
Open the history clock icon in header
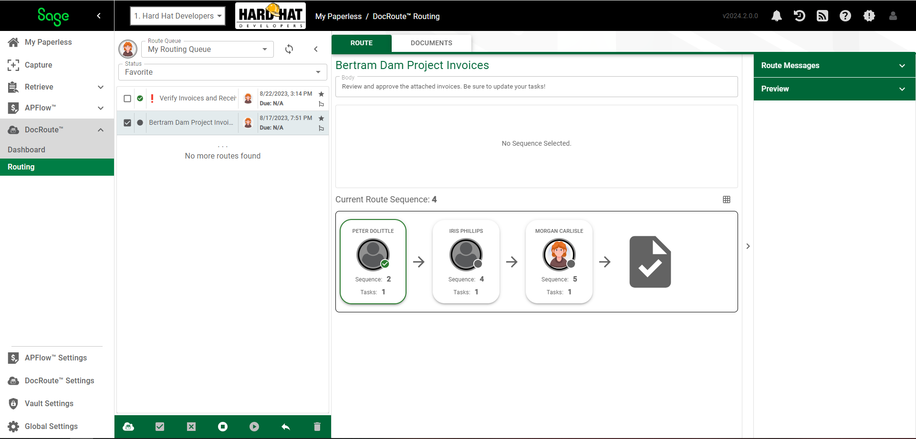[800, 16]
